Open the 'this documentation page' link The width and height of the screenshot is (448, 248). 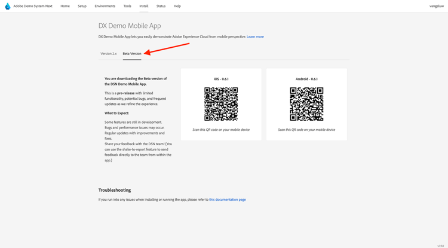click(228, 200)
